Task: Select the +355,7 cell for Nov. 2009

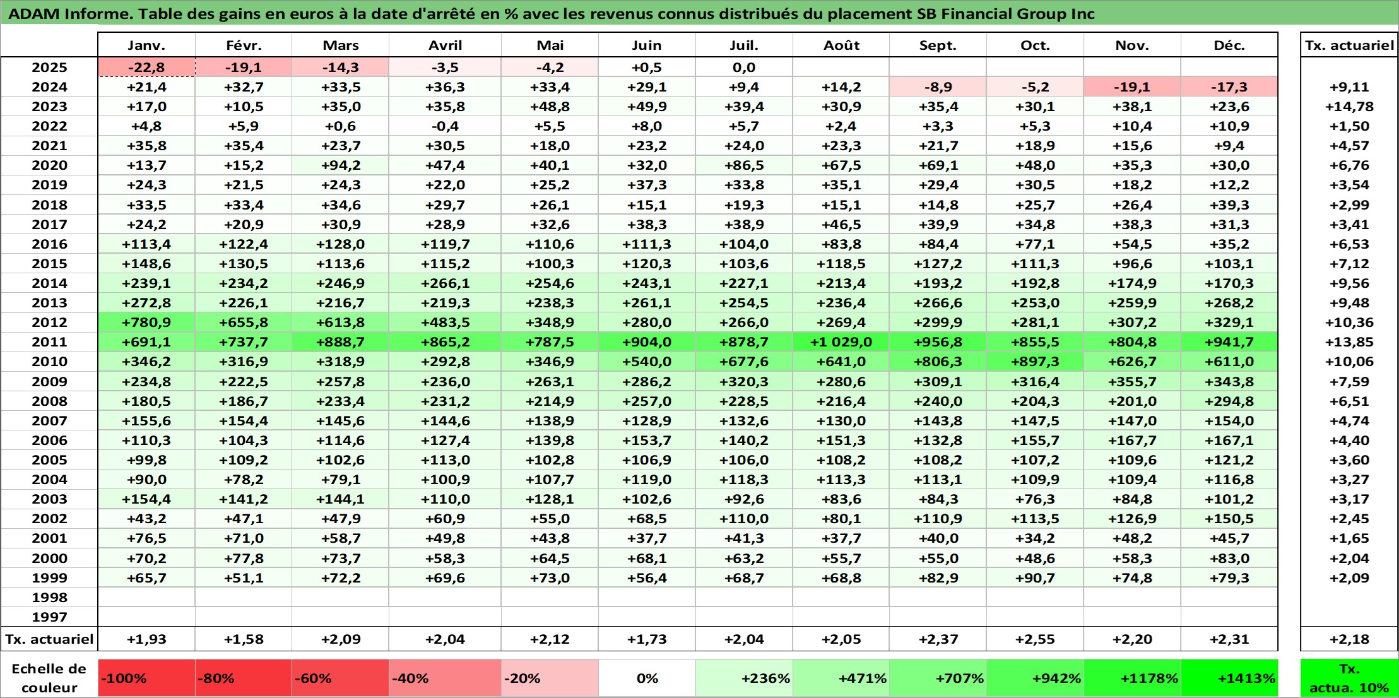Action: [1132, 381]
